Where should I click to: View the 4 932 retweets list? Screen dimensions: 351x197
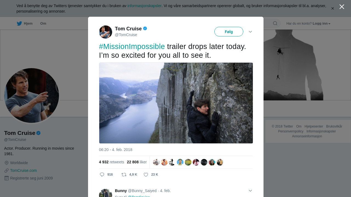[x=112, y=162]
